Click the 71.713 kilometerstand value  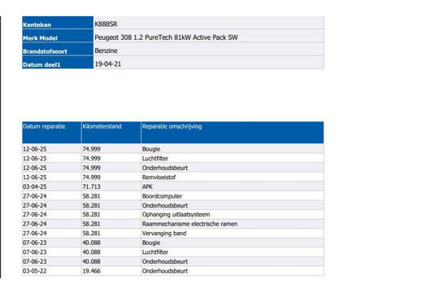coord(91,186)
